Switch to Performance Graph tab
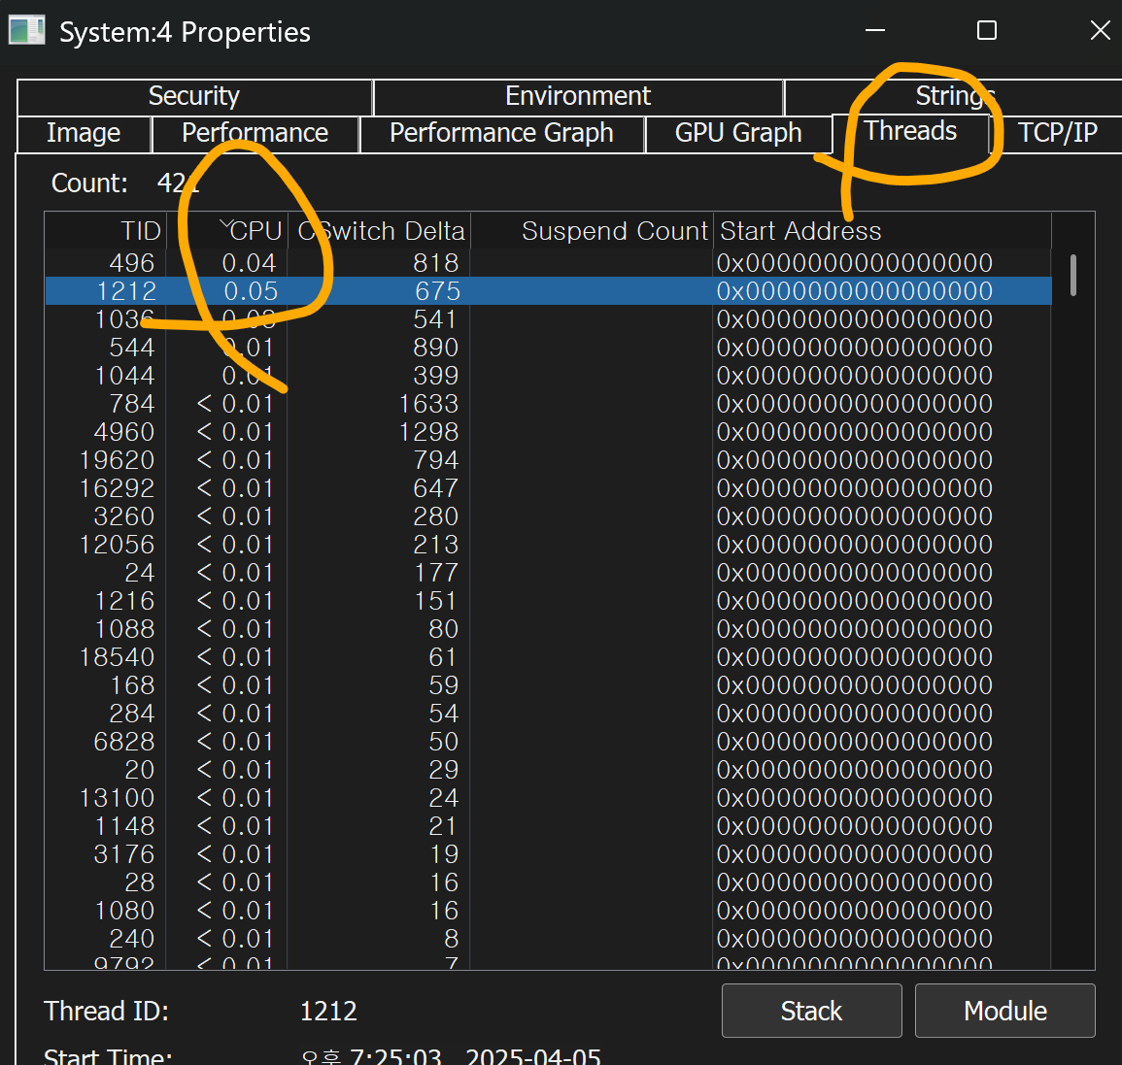 (x=501, y=133)
